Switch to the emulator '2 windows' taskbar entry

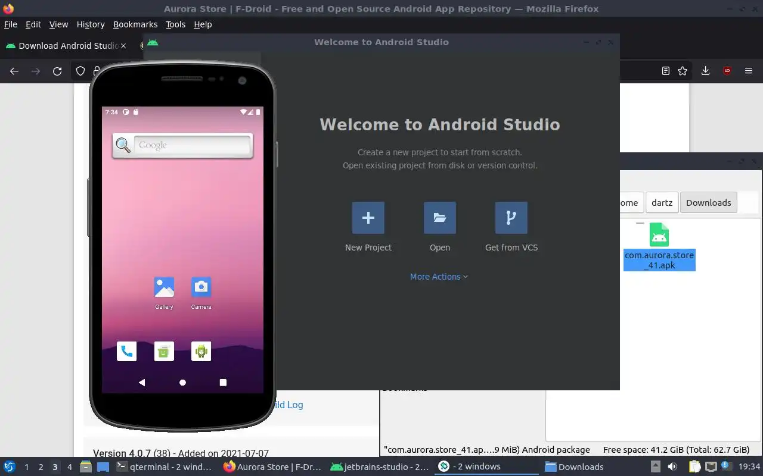coord(487,466)
